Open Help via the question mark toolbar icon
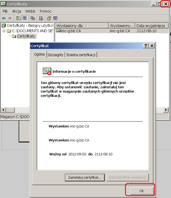Screen dimensions: 171x198 pyautogui.click(x=49, y=18)
